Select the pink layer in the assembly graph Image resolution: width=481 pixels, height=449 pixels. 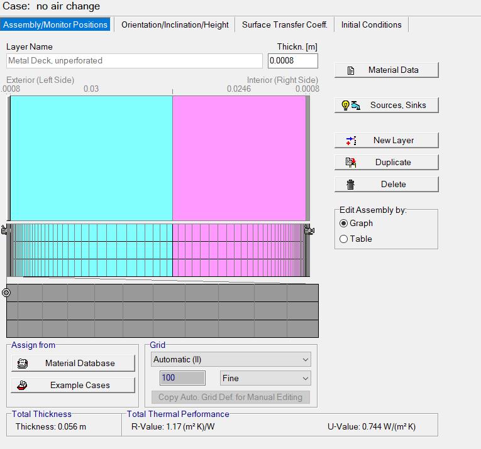(239, 157)
